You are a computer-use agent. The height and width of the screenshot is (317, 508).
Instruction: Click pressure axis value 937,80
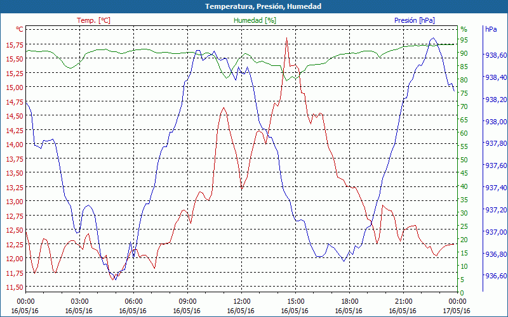tap(496, 143)
